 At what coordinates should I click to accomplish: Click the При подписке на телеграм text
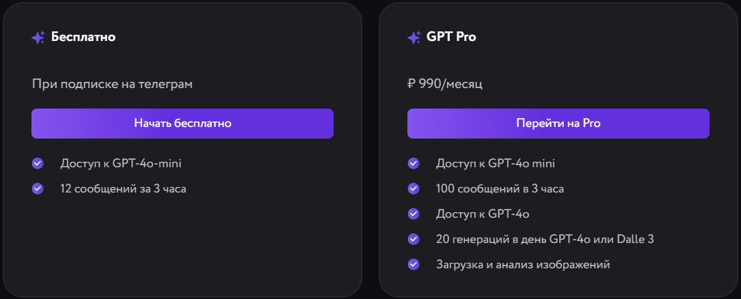(112, 84)
